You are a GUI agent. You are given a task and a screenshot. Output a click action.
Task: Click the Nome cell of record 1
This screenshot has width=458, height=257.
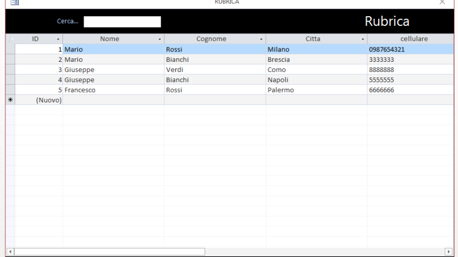[113, 49]
